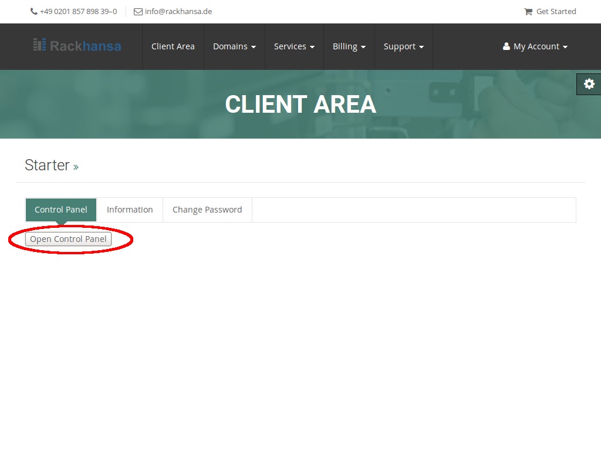Screen dimensions: 601x451
Task: Open the Support dropdown menu
Action: point(404,46)
